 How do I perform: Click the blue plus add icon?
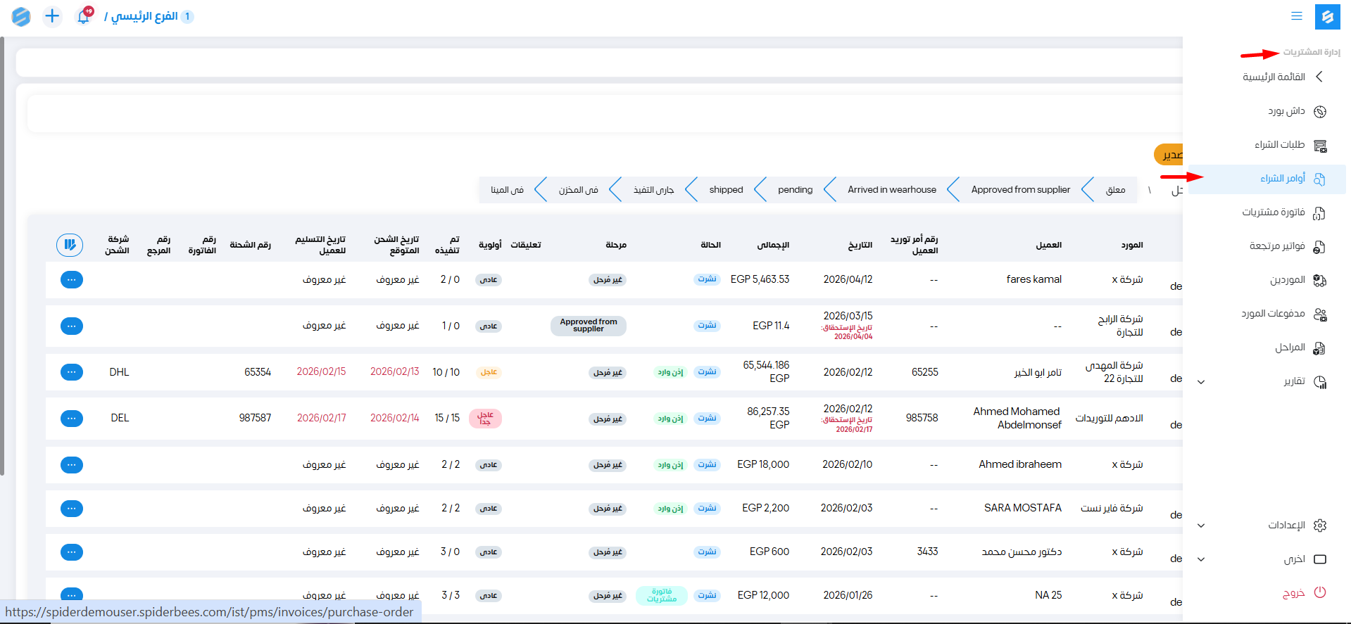tap(52, 16)
